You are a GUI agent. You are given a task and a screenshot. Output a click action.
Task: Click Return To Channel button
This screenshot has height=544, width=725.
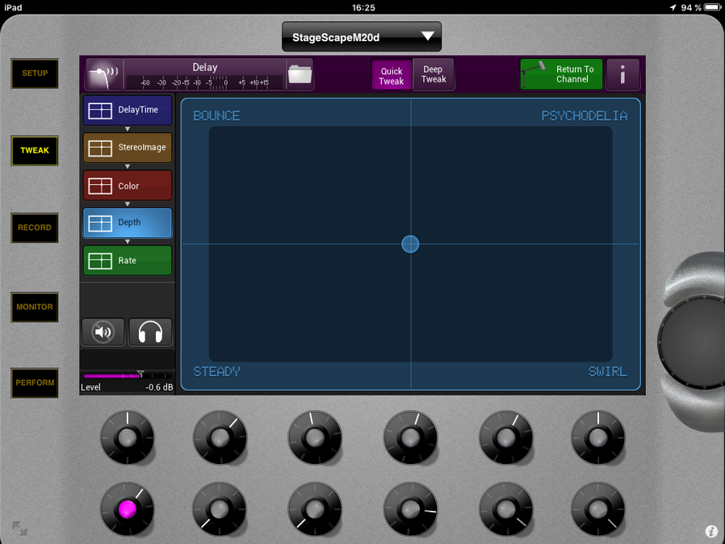click(x=561, y=75)
